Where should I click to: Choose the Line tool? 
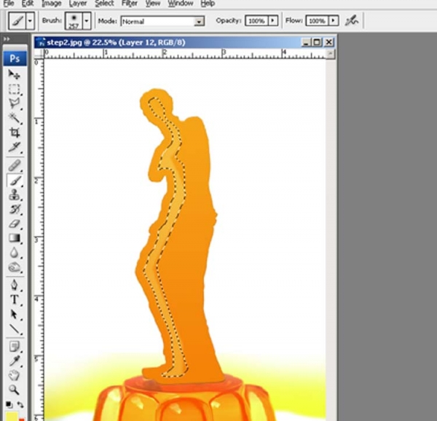point(14,329)
